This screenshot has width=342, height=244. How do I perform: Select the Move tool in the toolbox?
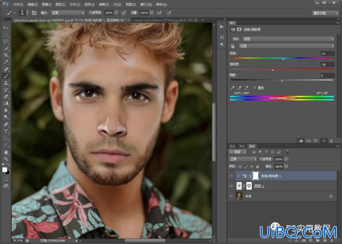6,28
